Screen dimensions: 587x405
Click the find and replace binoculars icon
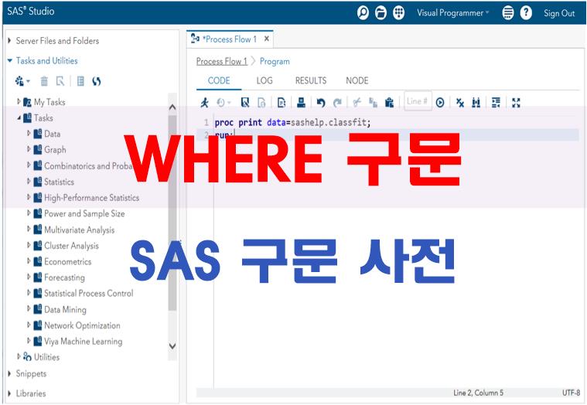(476, 102)
